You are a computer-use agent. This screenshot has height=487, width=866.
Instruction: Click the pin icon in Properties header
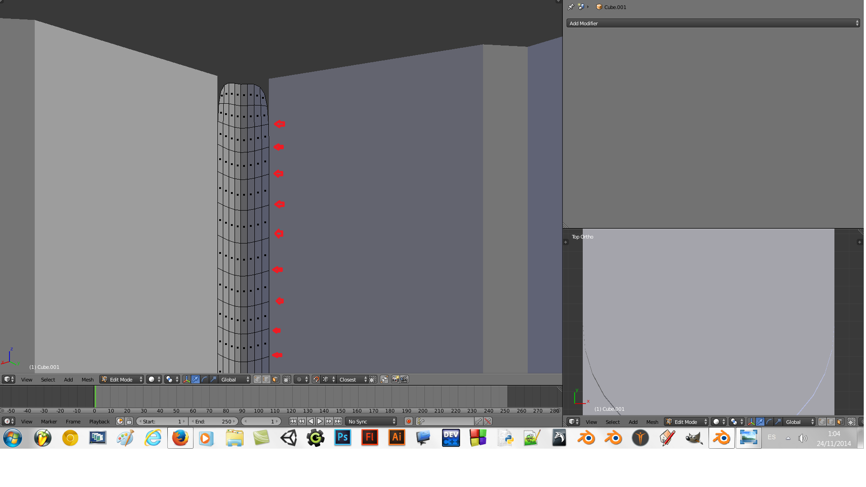[571, 7]
